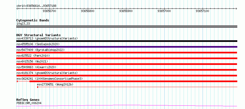Screen dimensions: 245x109
Task: Select the red bar under nsv4181374
Action: pos(127,76)
